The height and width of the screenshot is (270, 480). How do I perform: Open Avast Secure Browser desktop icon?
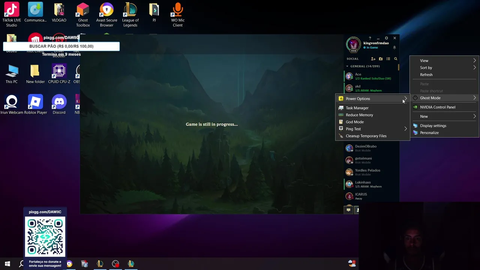tap(106, 15)
